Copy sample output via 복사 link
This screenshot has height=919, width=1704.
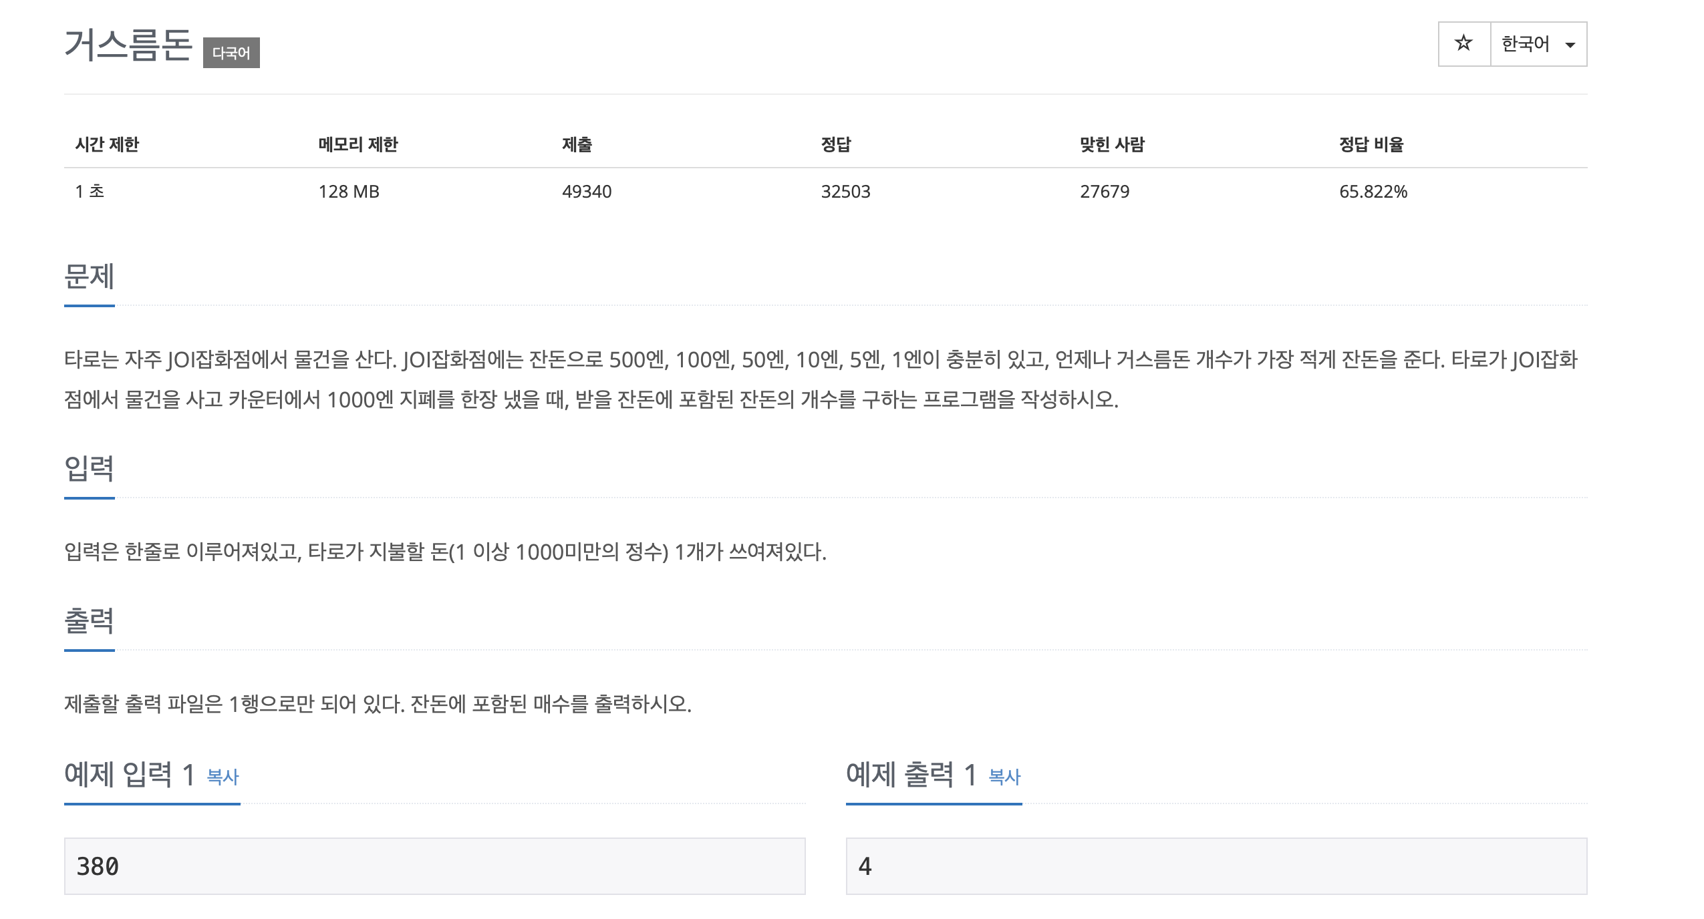1004,777
